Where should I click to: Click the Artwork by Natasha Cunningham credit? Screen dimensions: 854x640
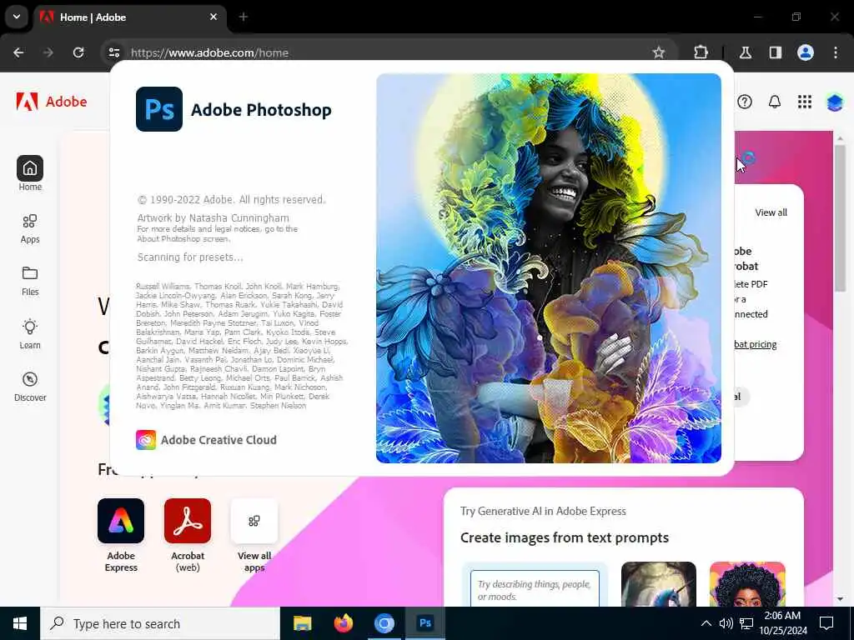[x=213, y=217]
